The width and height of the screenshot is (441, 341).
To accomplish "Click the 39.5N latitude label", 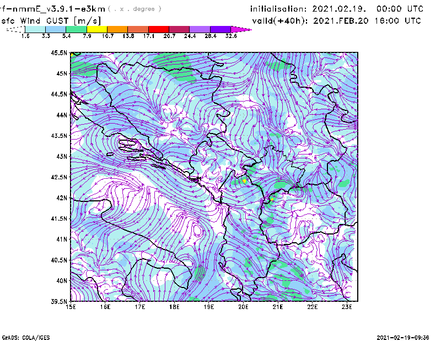I will click(59, 302).
